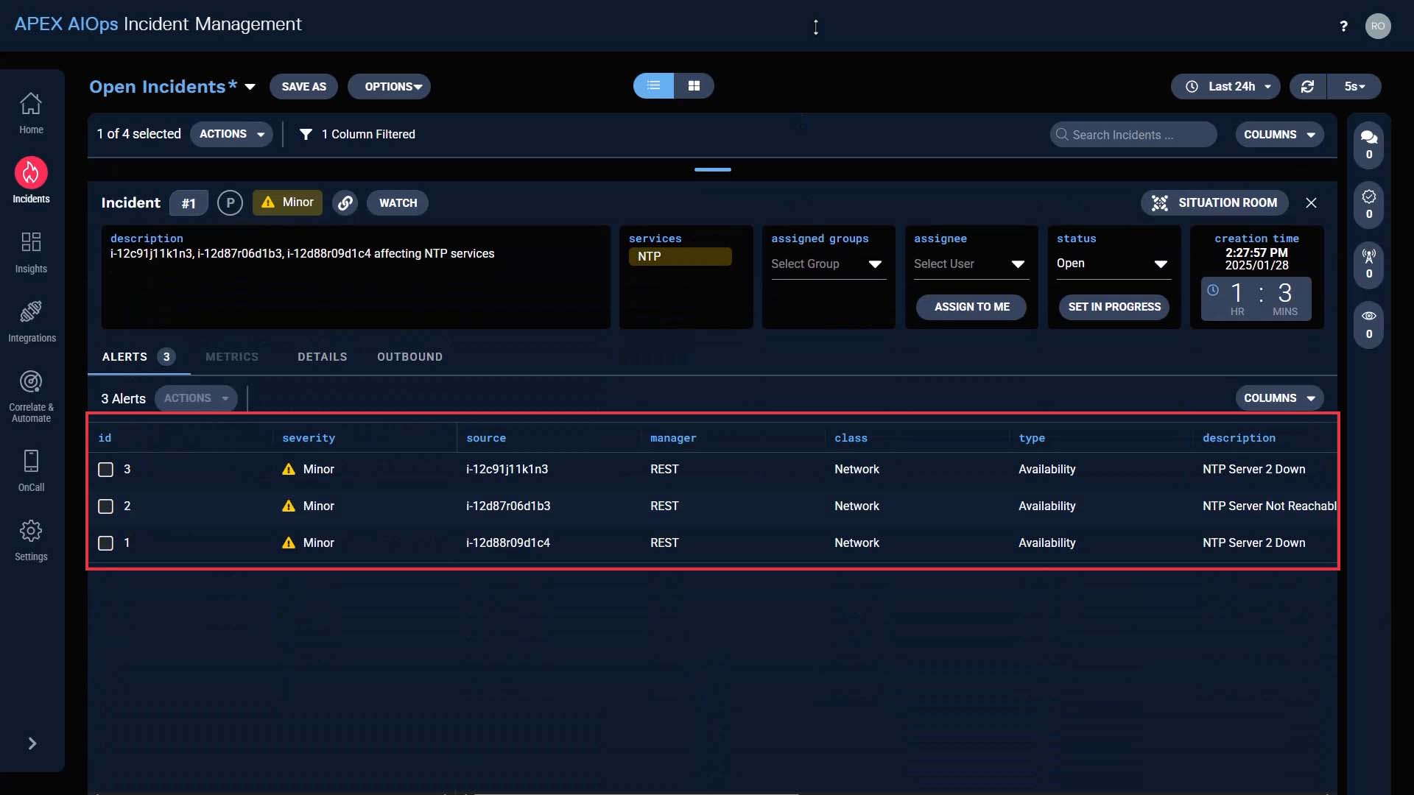Click the Minor warning icon for alert 3
Image resolution: width=1414 pixels, height=795 pixels.
[289, 470]
